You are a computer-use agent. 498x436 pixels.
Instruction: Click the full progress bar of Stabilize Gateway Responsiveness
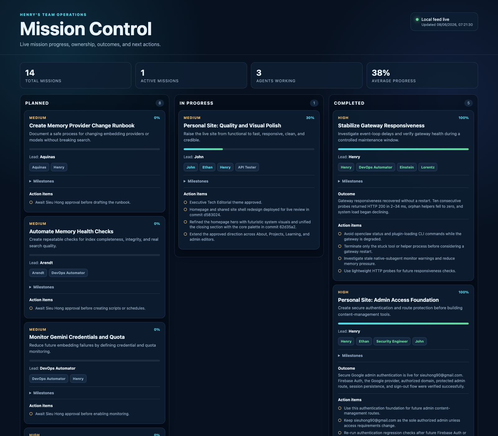(403, 149)
